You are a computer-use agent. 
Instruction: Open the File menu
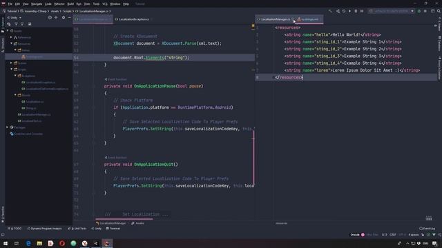click(10, 4)
